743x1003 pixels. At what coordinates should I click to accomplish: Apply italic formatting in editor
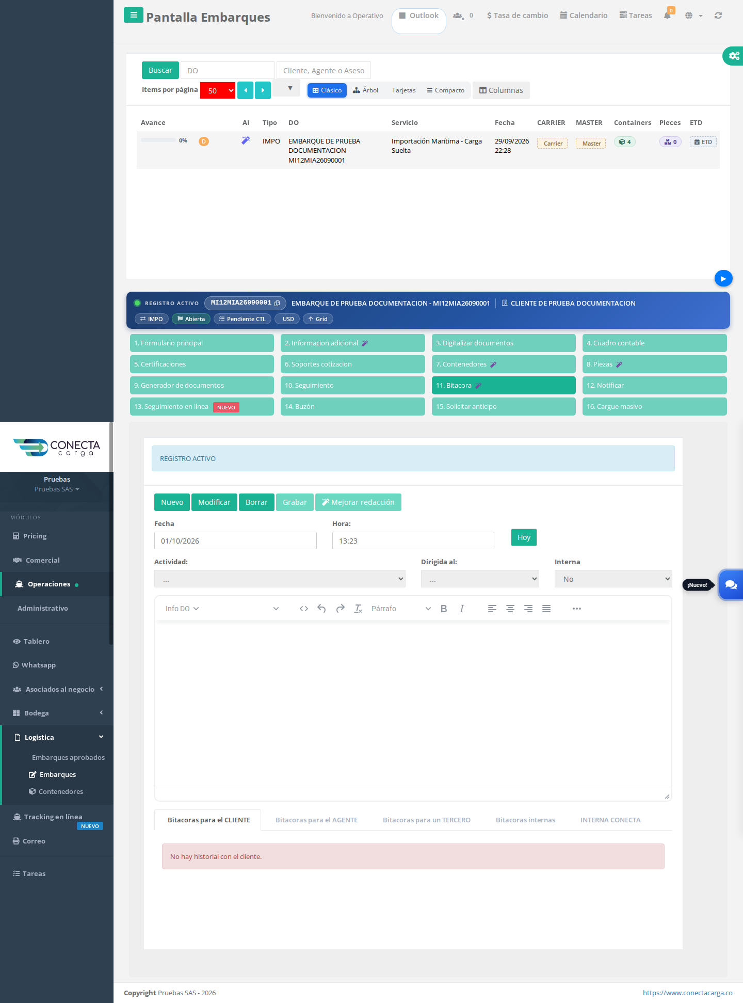[462, 609]
